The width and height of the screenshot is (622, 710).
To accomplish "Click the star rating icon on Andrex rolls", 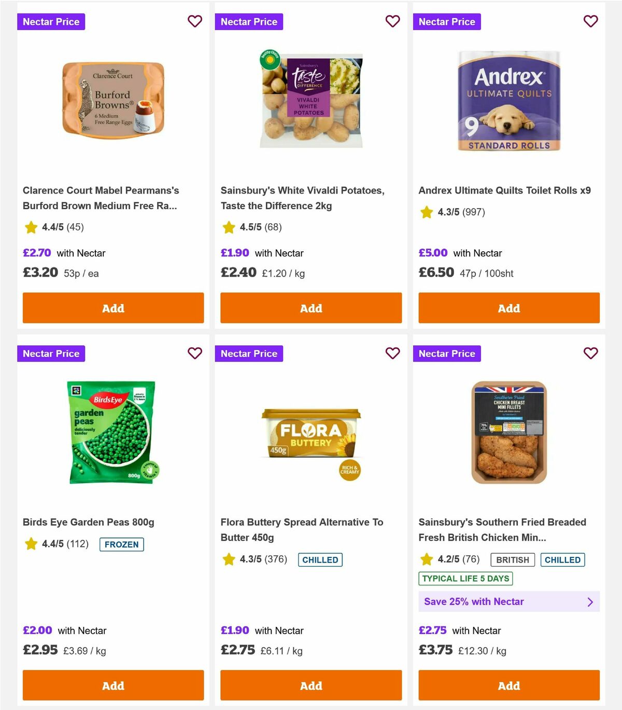I will coord(426,212).
